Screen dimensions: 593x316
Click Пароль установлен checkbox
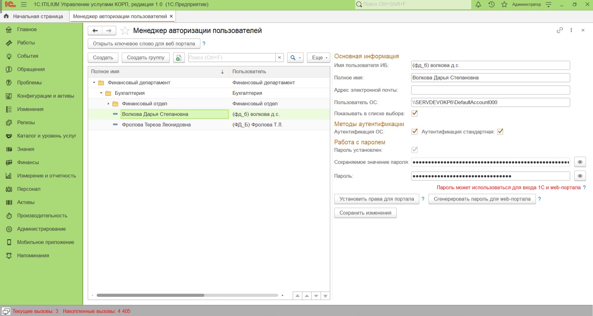[414, 150]
